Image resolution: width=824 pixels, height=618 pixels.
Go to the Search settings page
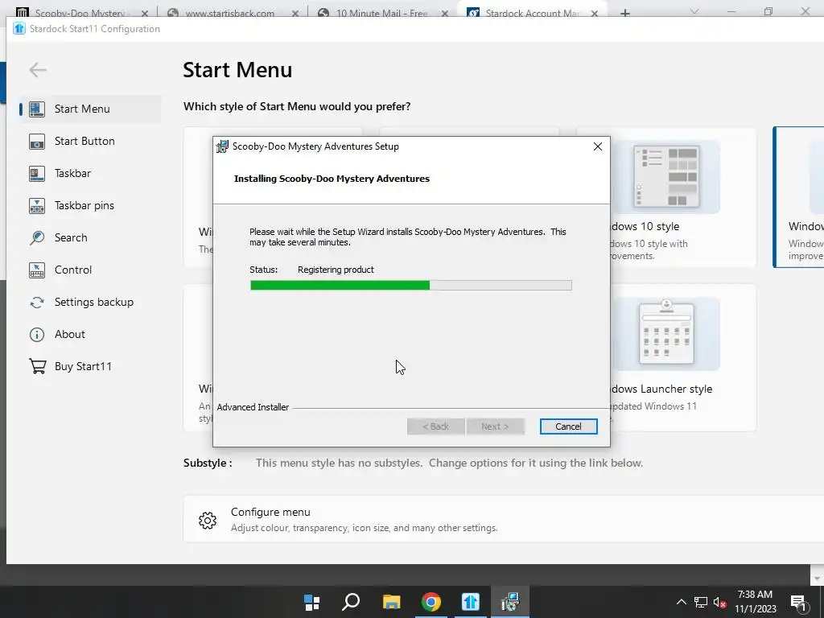coord(71,237)
